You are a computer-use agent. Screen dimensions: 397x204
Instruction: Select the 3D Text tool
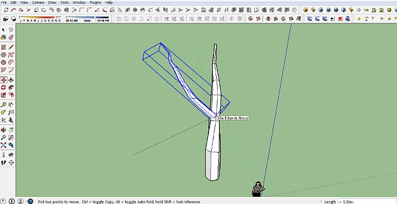[x=11, y=120]
